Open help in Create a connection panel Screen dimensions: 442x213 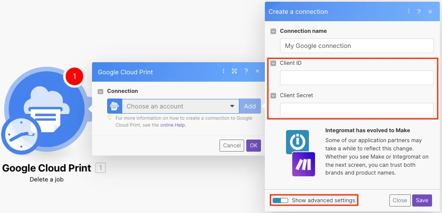coord(419,12)
